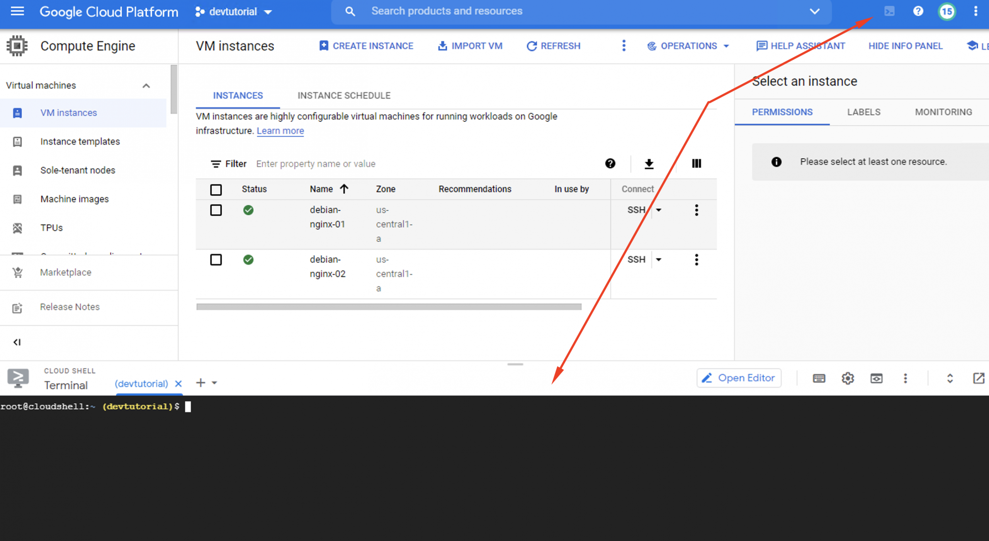Maximize or restore the Cloud Shell pane

pos(950,378)
